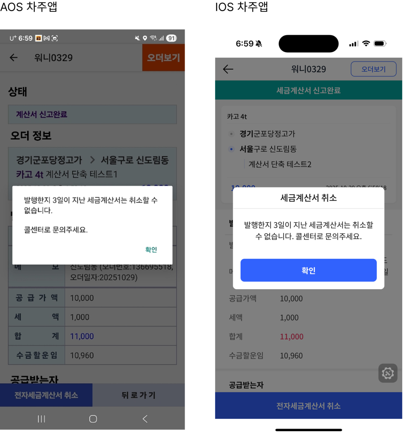Tap 뒤로가기 at the Android bottom bar

pos(139,395)
